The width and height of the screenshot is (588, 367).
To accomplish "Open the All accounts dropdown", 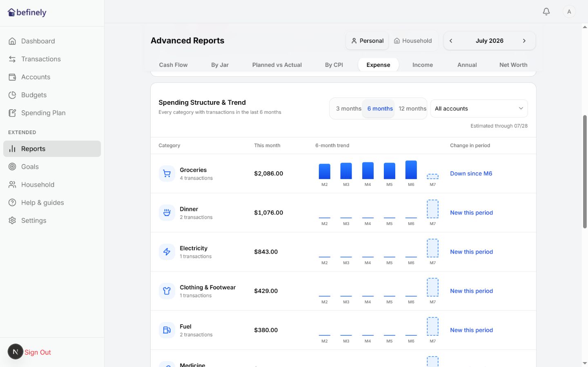I will [x=479, y=108].
